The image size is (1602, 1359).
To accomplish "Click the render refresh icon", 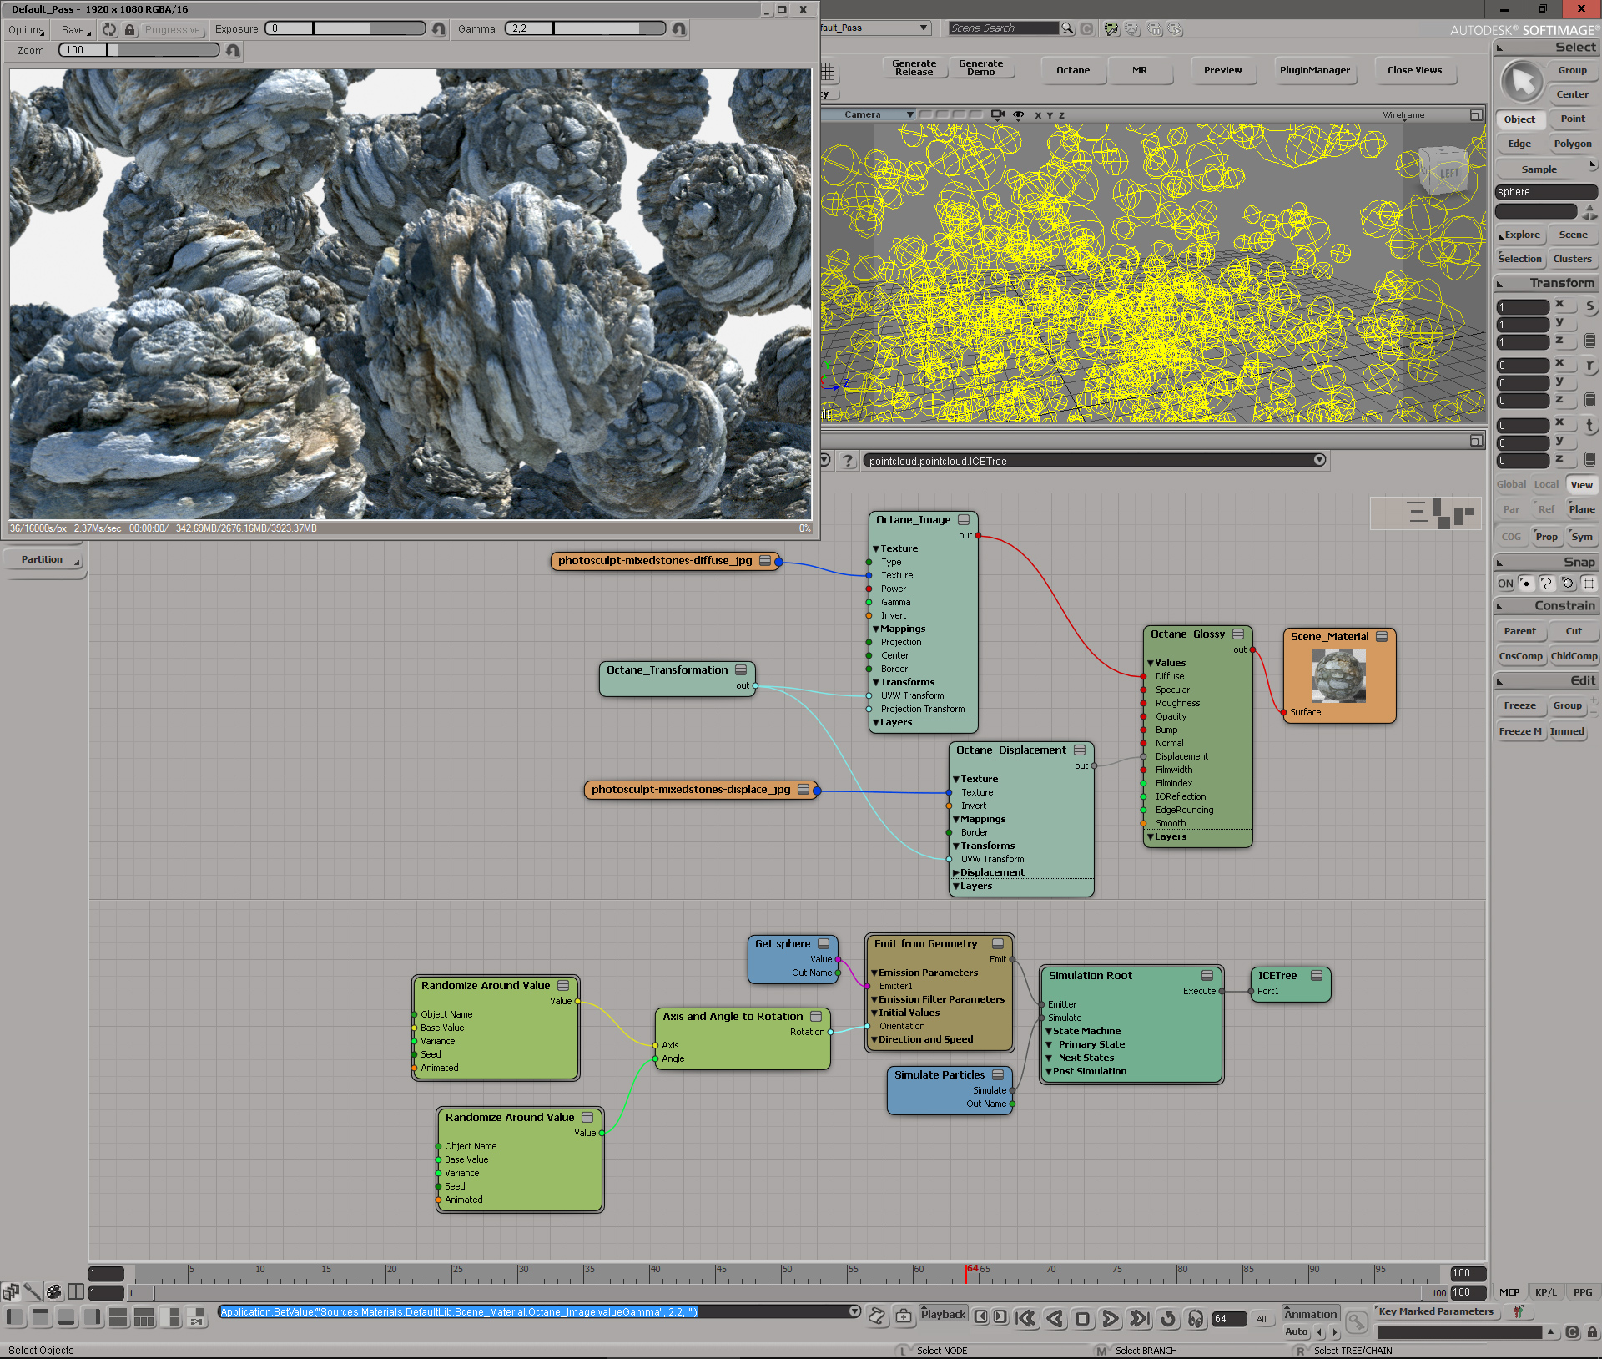I will [x=109, y=29].
